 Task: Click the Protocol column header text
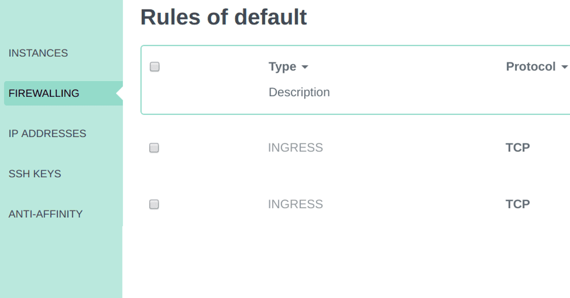(x=531, y=67)
